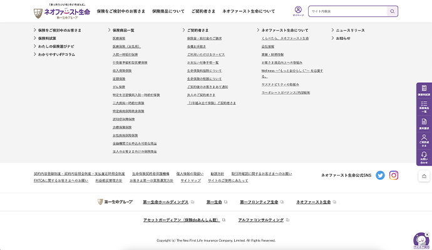Open the chatbot character widget
432x250 pixels.
(419, 241)
